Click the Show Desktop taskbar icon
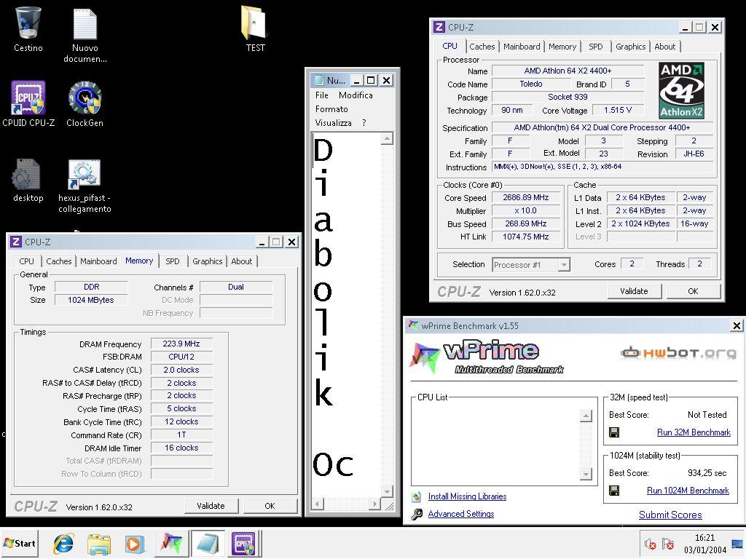Image resolution: width=746 pixels, height=559 pixels. tap(739, 544)
